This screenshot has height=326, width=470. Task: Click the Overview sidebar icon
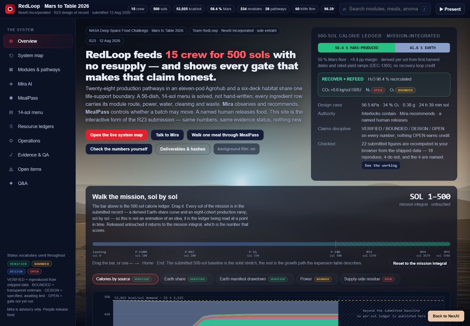(x=11, y=41)
